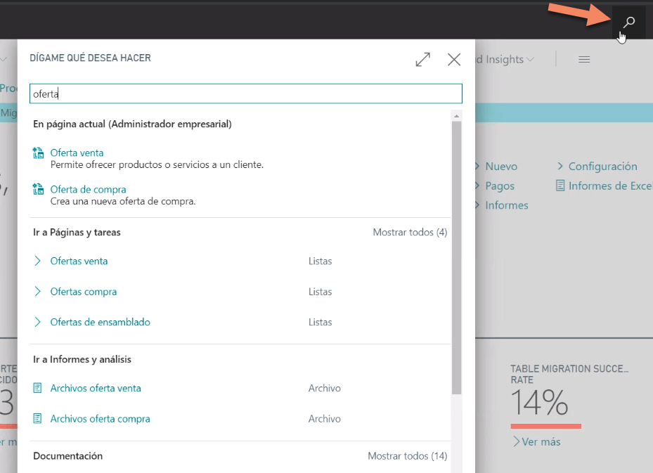Image resolution: width=653 pixels, height=473 pixels.
Task: Expand the Ofertas de ensamblado chevron
Action: (39, 323)
